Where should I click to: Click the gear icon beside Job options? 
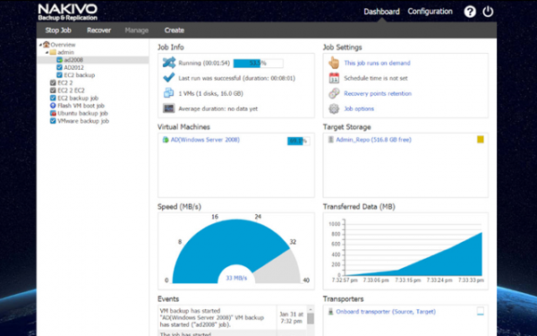click(334, 108)
